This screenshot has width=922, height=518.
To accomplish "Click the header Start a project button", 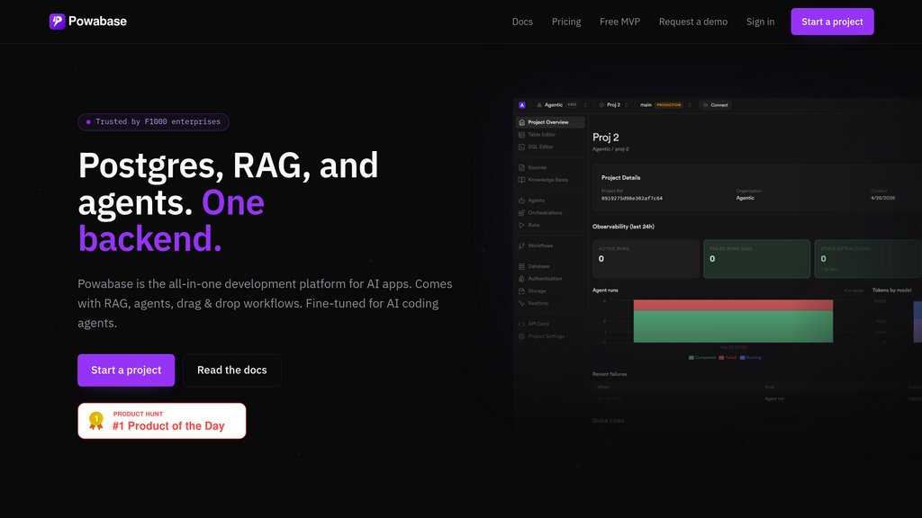I will (x=832, y=22).
